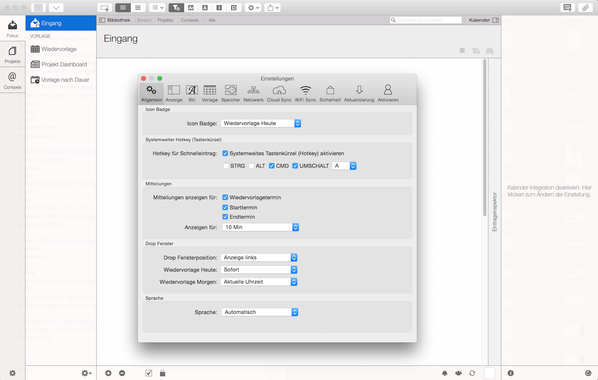Screen dimensions: 598x380
Task: Click the bell reminder icon
Action: [x=445, y=373]
